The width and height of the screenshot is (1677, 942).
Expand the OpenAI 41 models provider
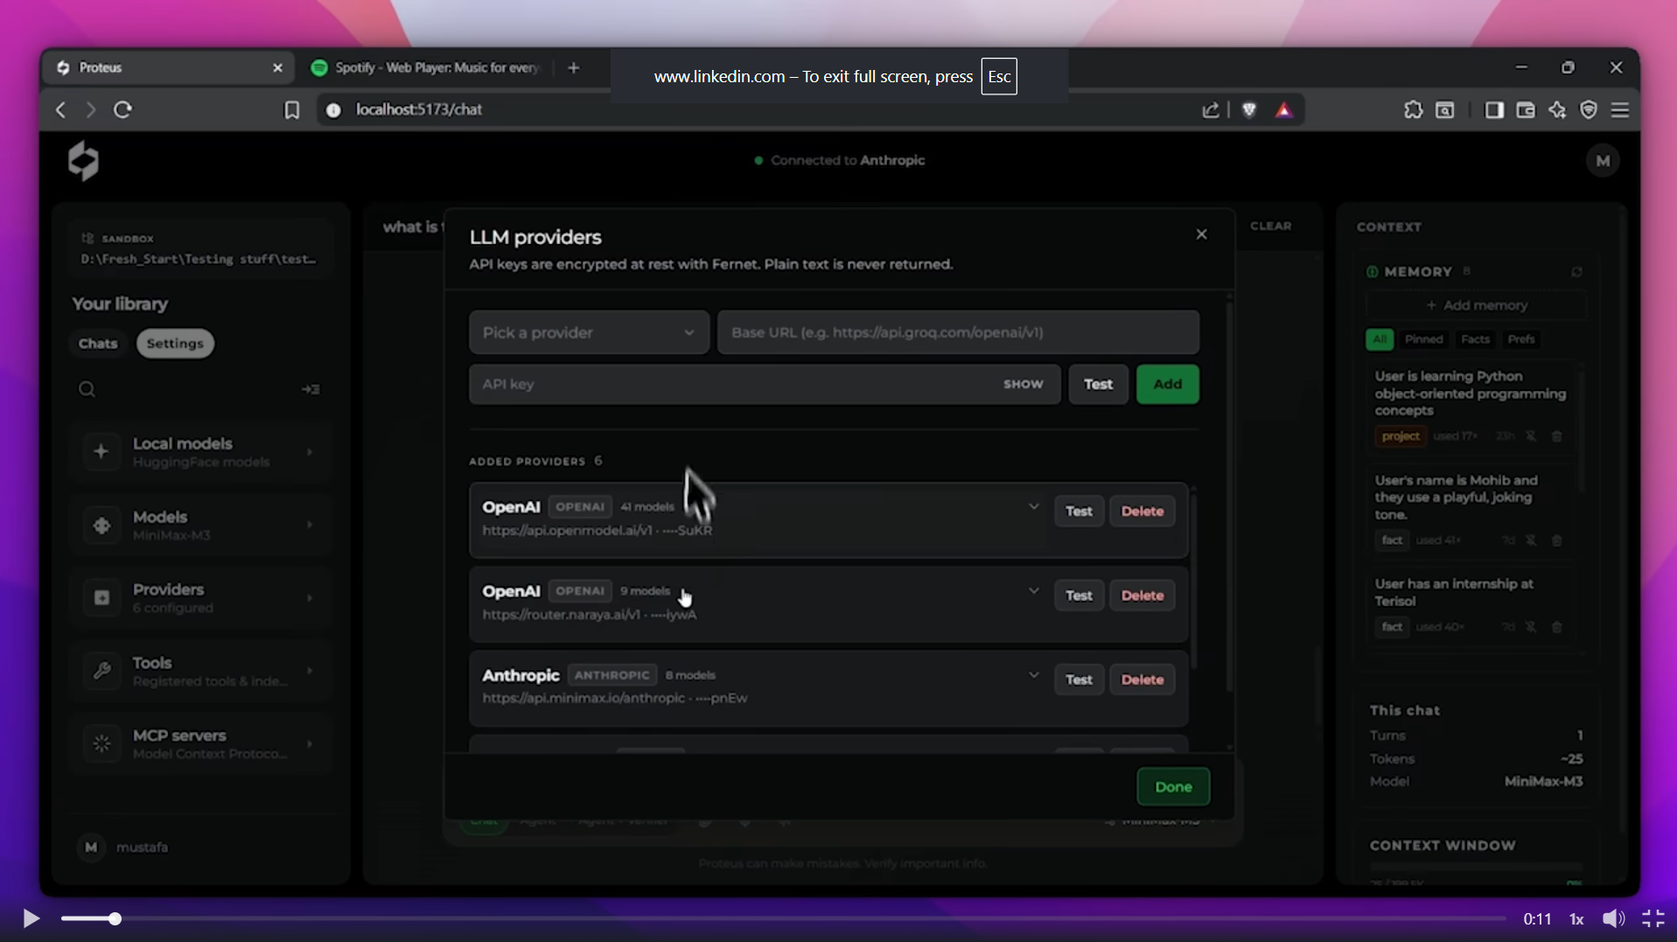(1033, 507)
